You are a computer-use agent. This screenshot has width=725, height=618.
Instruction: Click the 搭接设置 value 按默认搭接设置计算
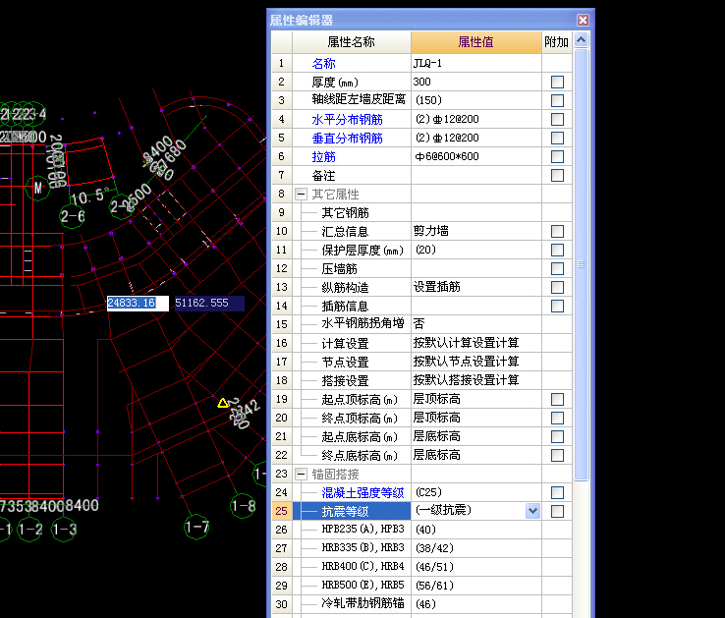475,380
